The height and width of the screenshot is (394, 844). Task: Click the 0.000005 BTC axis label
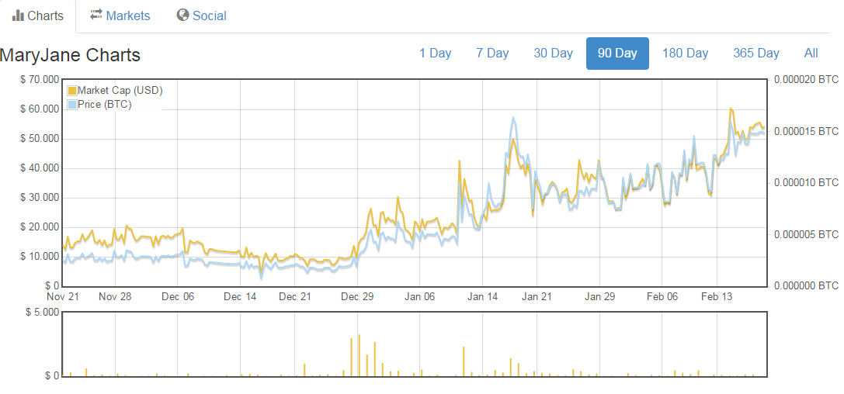(x=806, y=234)
